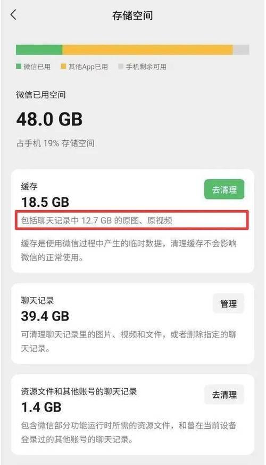Tap the 18.5 GB cache size
The height and width of the screenshot is (465, 266).
pos(45,202)
